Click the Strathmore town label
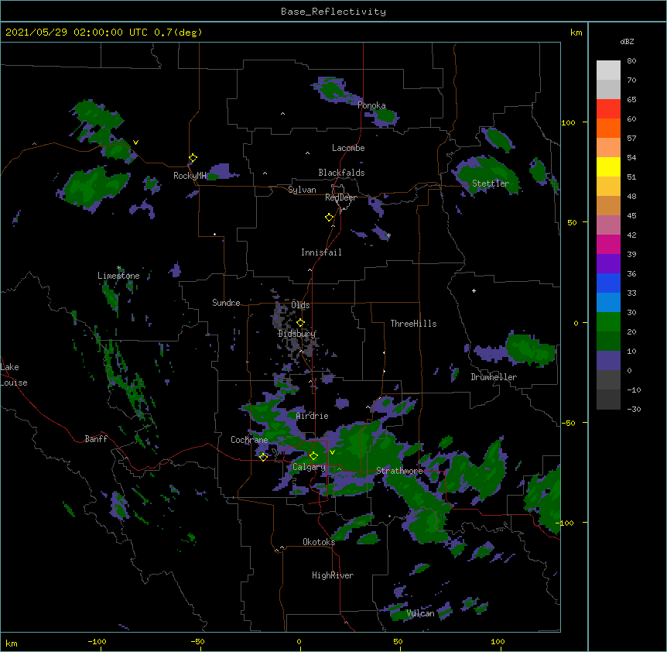Screen dimensions: 667x652 coord(399,471)
